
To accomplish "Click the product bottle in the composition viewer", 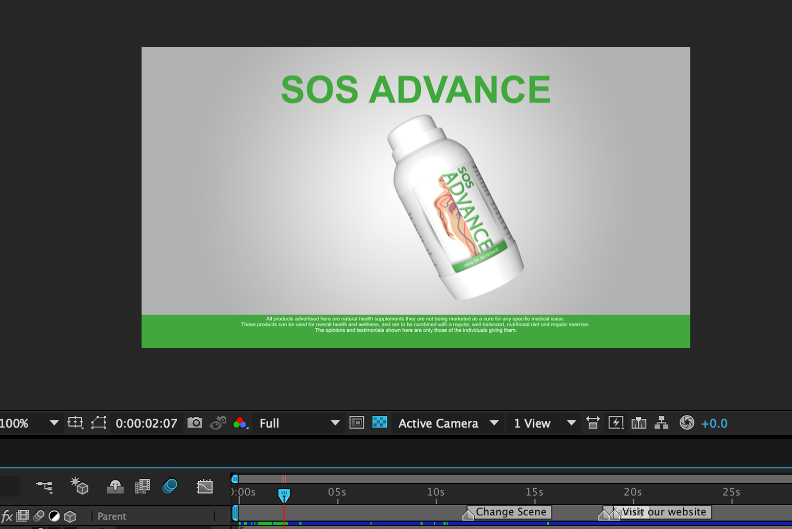I will (455, 208).
